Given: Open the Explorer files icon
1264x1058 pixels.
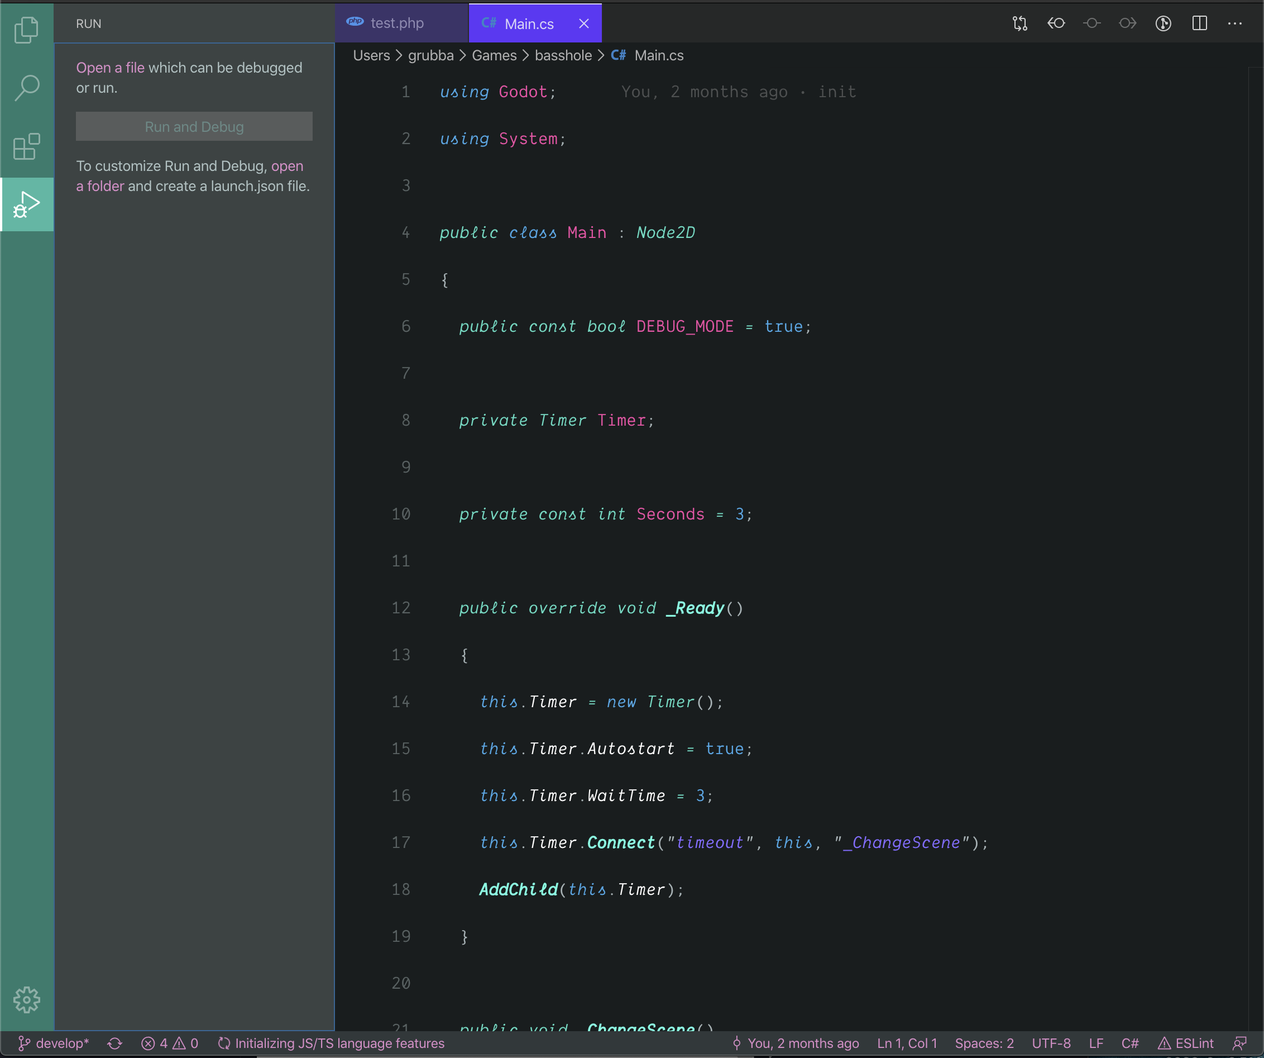Looking at the screenshot, I should [x=26, y=30].
